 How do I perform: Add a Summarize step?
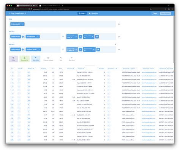pos(24,59)
